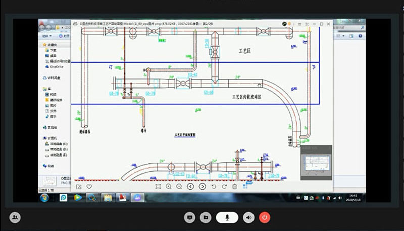Rotate the image clockwise
The width and height of the screenshot is (404, 231).
(x=224, y=186)
